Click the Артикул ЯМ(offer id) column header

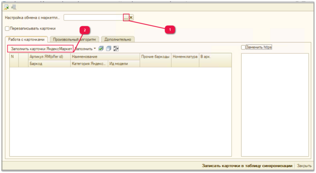click(x=49, y=57)
